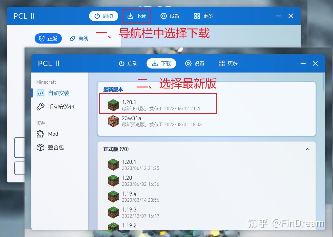Select the power icon beside 启动
333x237 pixels.
[x=122, y=63]
